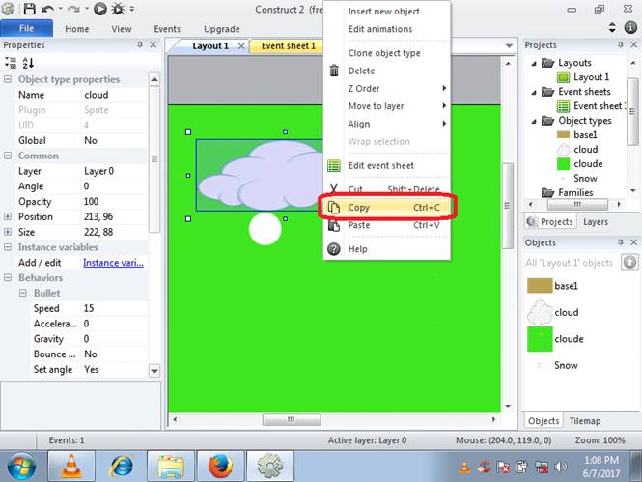642x482 pixels.
Task: Close the Layout 1 tab
Action: click(241, 45)
